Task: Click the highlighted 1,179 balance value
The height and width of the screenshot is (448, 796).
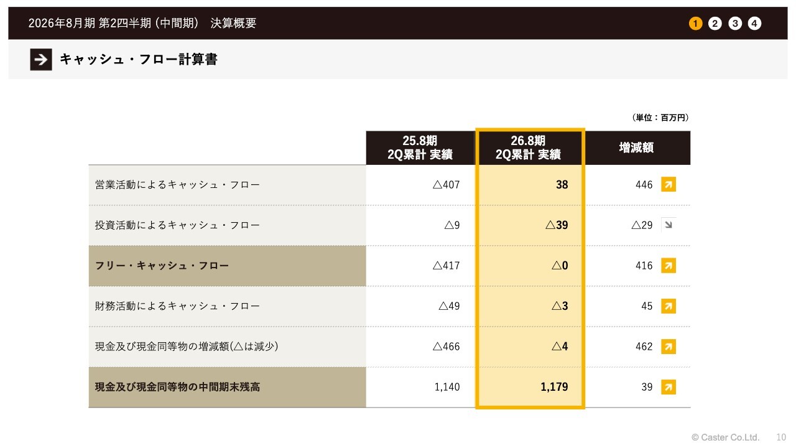Action: (554, 387)
